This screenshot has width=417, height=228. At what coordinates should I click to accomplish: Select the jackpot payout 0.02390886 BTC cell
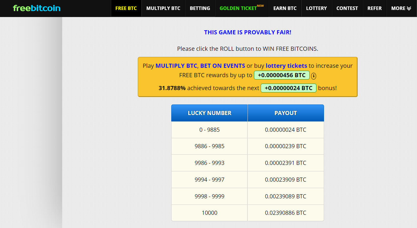coord(286,213)
